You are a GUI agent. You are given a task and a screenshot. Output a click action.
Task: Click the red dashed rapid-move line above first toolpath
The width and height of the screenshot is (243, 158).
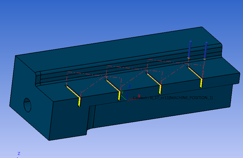point(85,74)
